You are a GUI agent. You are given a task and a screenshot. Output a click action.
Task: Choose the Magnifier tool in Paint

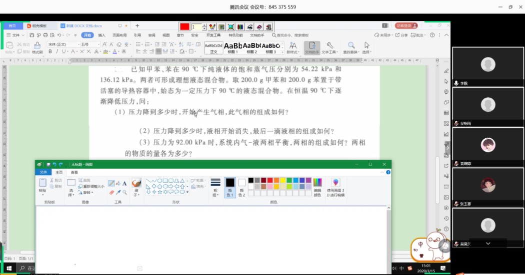[x=124, y=192]
